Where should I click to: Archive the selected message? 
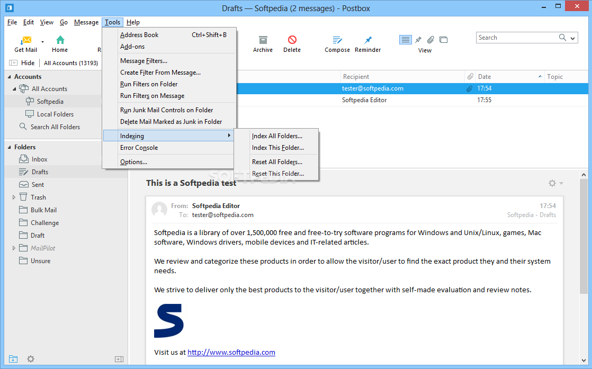click(x=263, y=44)
